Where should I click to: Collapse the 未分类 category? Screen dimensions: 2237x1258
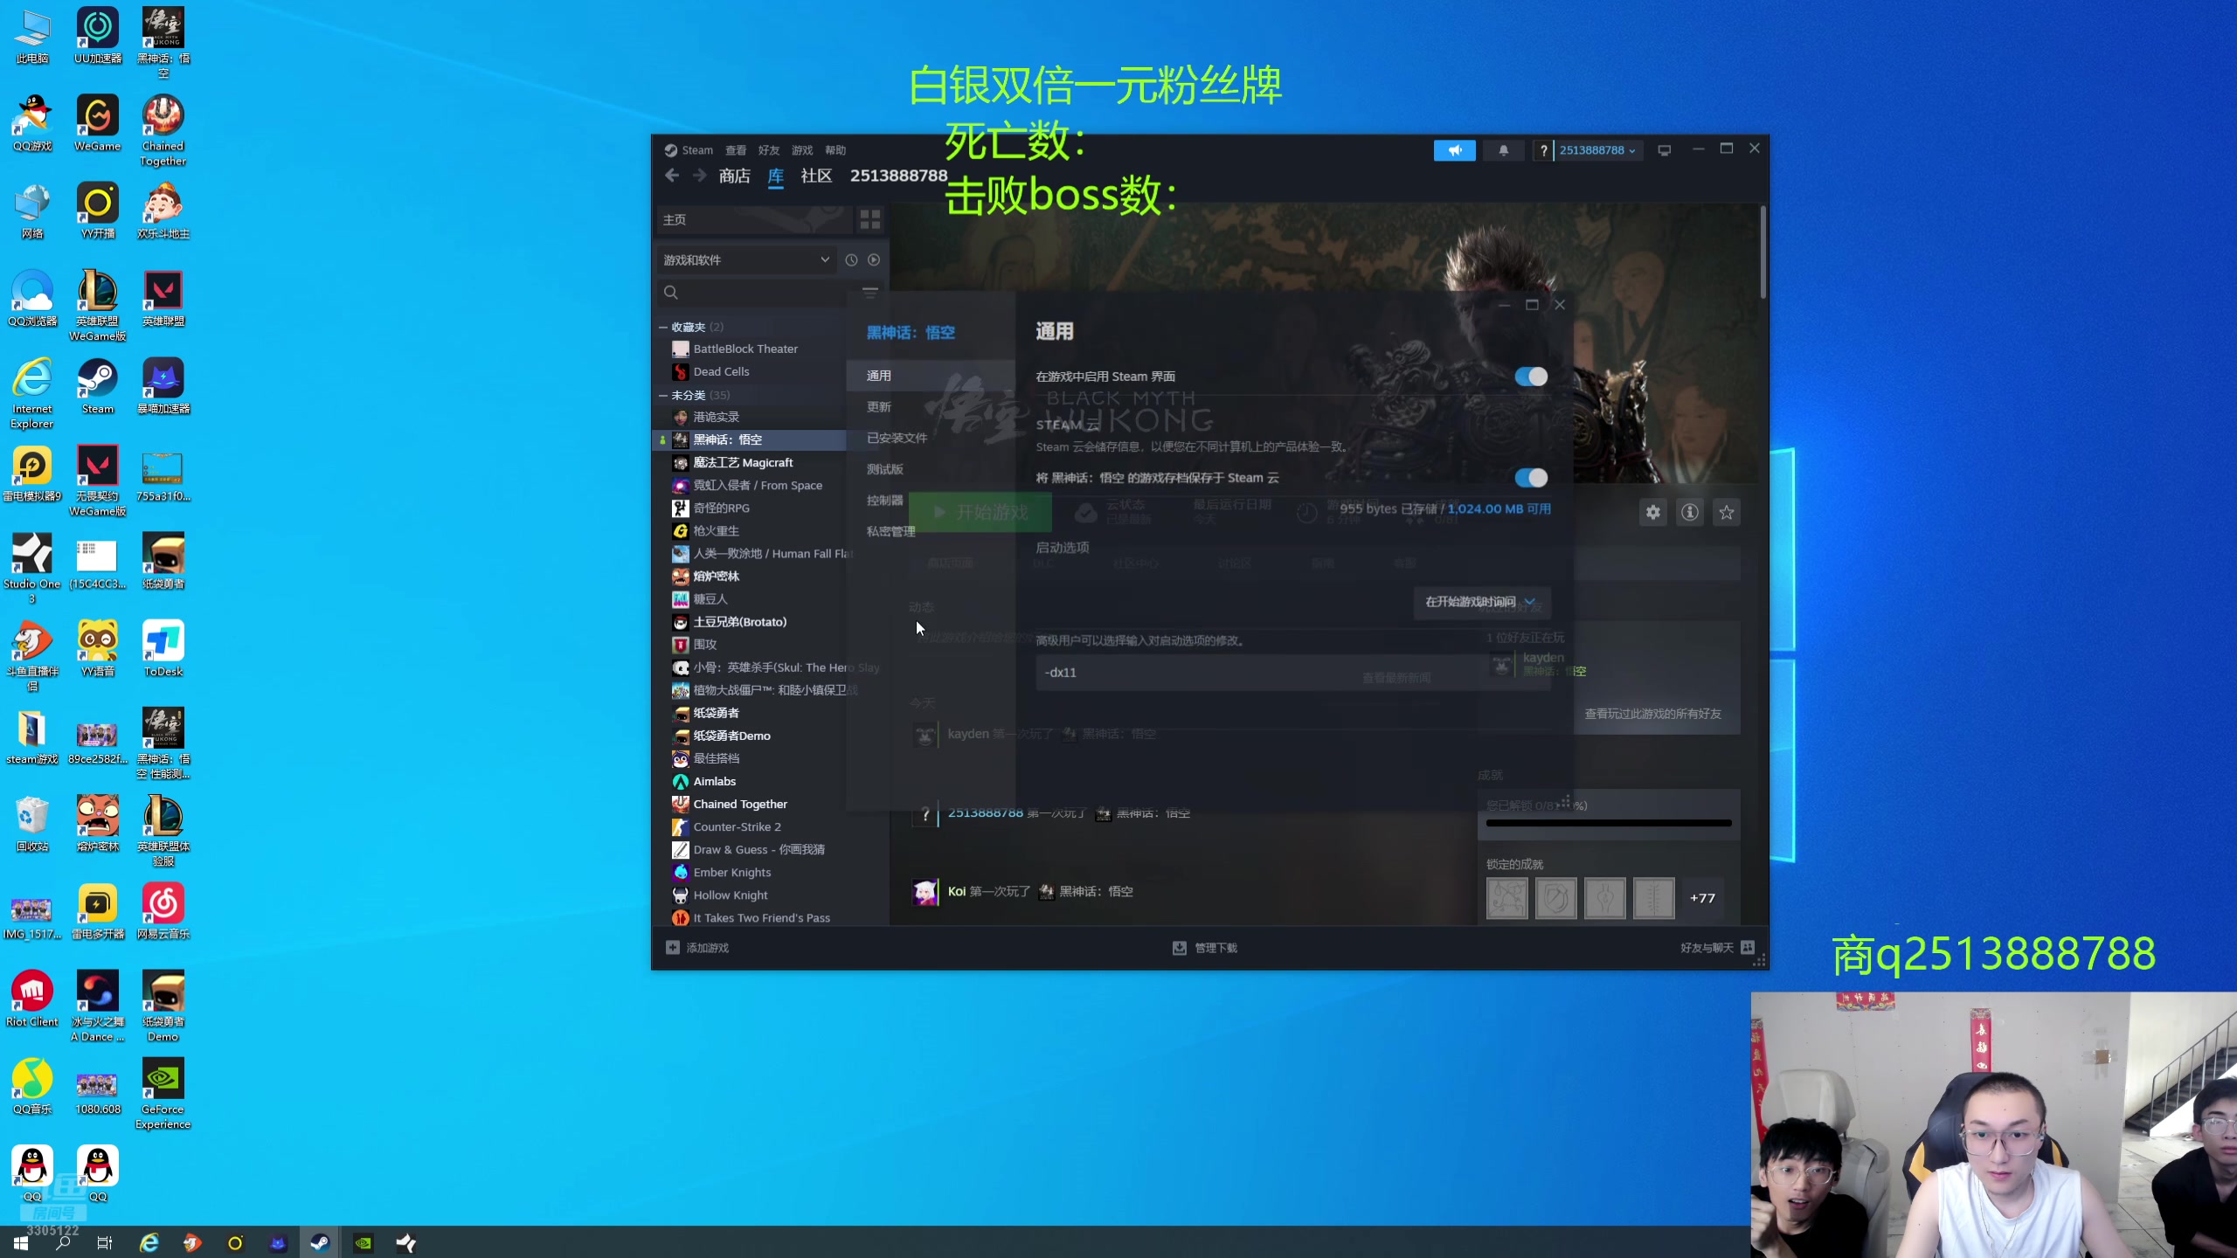pyautogui.click(x=663, y=395)
